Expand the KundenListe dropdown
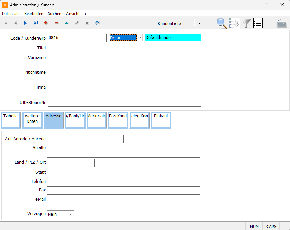The width and height of the screenshot is (290, 230). [199, 24]
